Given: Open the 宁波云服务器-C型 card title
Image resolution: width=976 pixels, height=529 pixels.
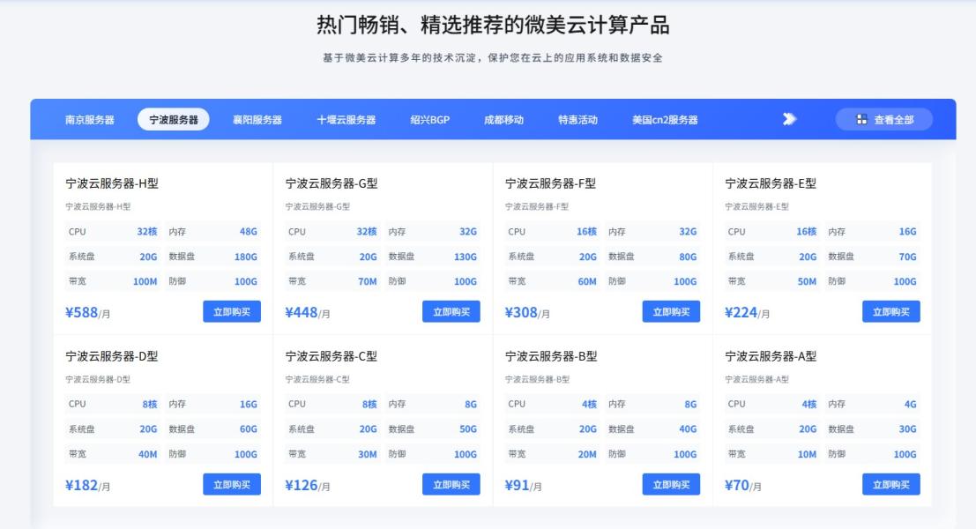Looking at the screenshot, I should [332, 356].
